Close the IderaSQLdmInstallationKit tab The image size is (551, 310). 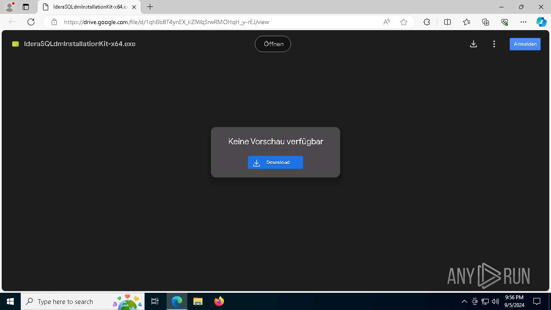pos(134,7)
